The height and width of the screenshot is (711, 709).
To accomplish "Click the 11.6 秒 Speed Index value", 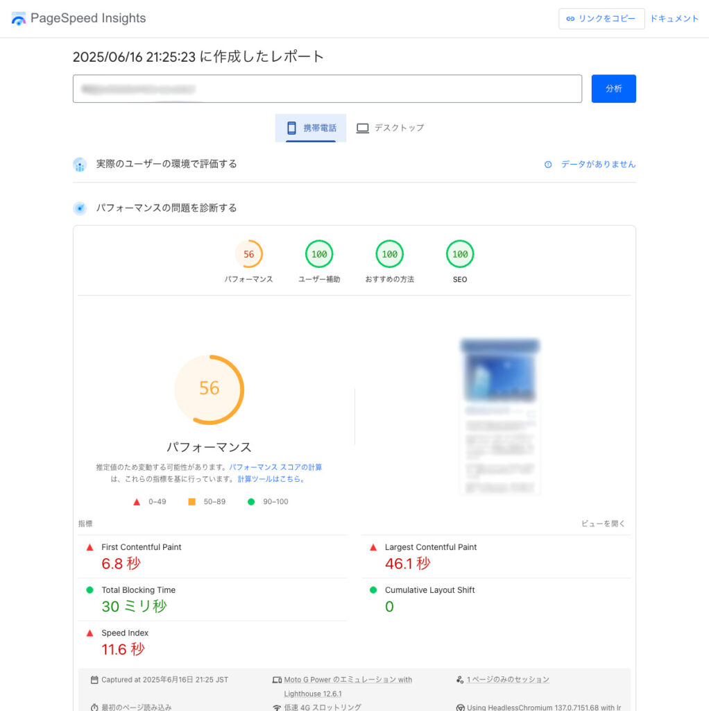I will [x=123, y=649].
